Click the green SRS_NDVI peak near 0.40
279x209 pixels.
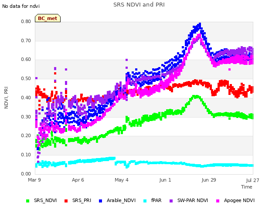196,97
